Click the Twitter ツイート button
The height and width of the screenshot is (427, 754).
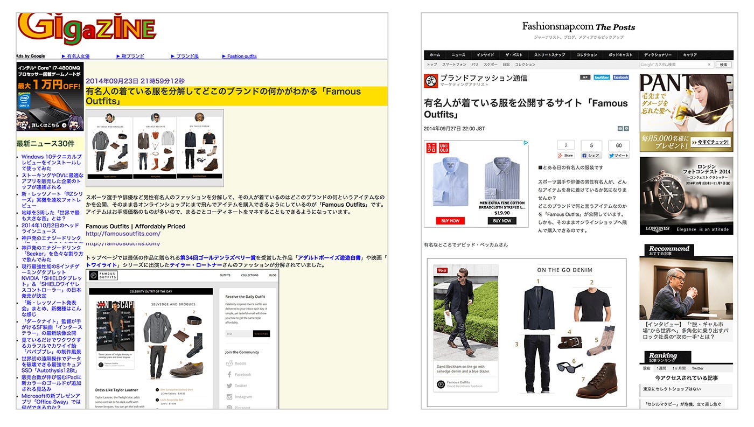(619, 156)
